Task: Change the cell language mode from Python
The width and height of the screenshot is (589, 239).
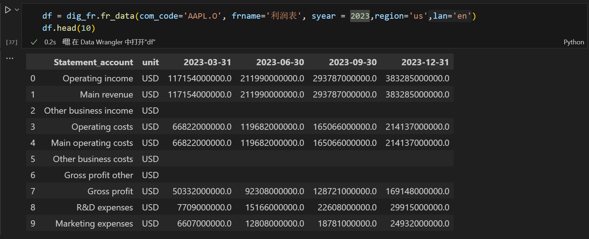Action: point(573,42)
